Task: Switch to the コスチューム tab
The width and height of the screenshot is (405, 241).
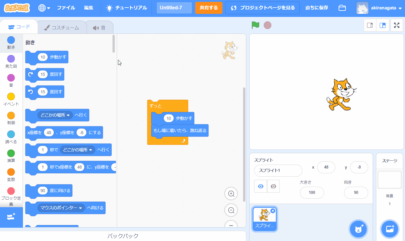Action: tap(62, 27)
